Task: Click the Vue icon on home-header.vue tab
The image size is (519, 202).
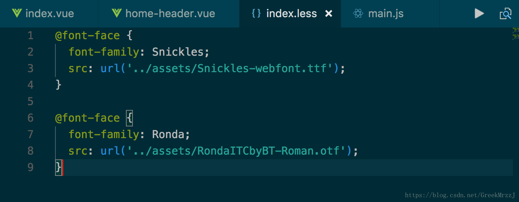Action: [x=117, y=13]
